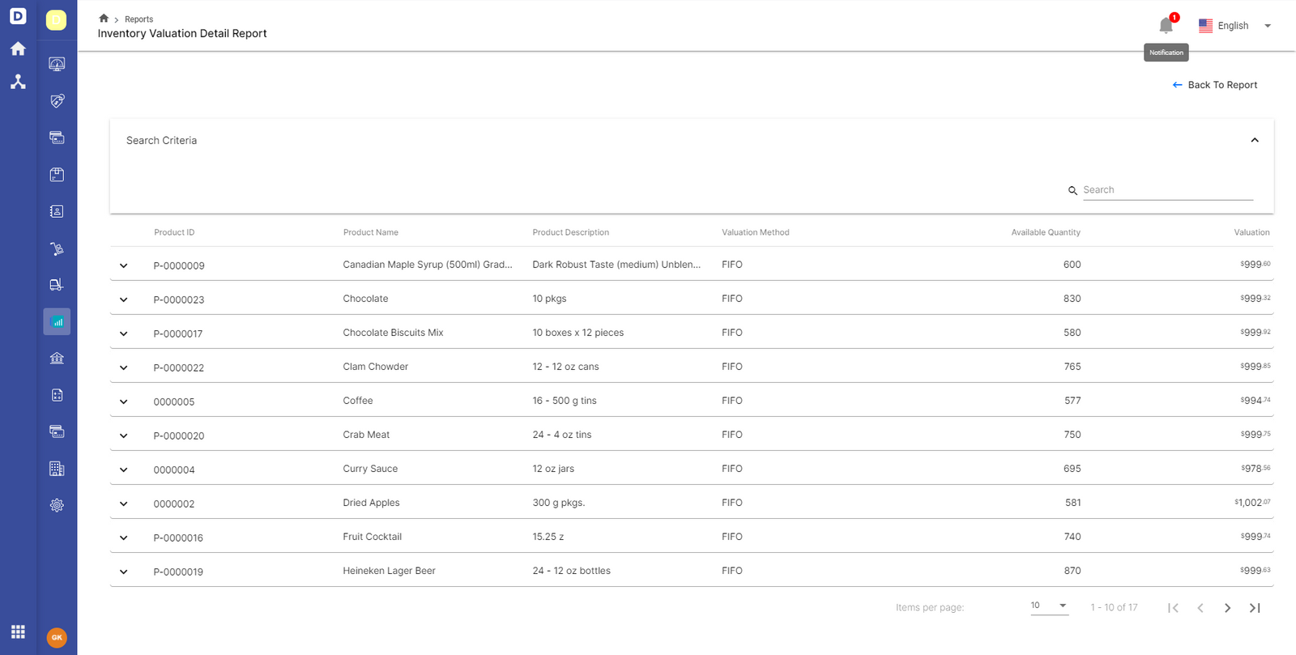This screenshot has height=655, width=1296.
Task: Open the dashboard monitor icon in sidebar
Action: coord(57,64)
